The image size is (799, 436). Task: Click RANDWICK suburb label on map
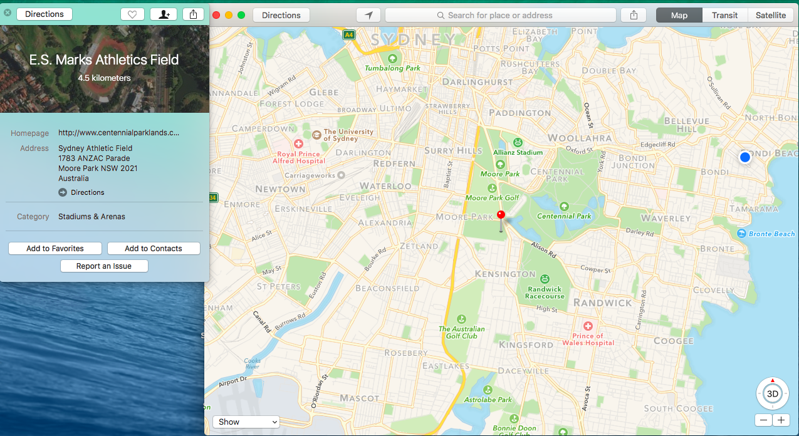click(603, 303)
